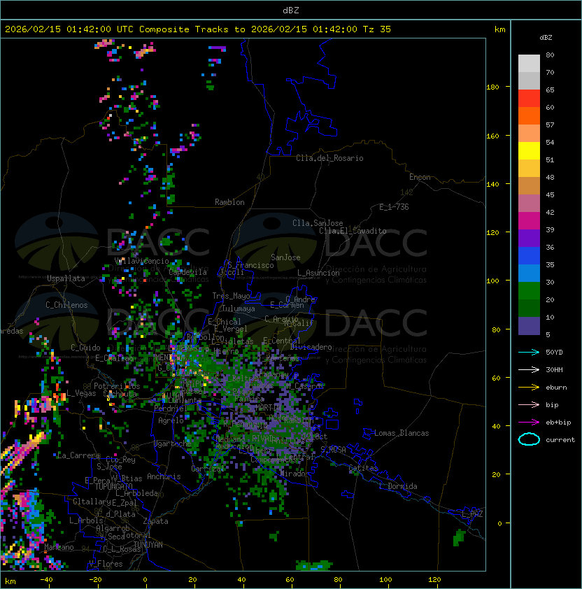Select the light blue 30-35 dBZ swatch
Viewport: 582px width, 589px height.
pyautogui.click(x=529, y=273)
